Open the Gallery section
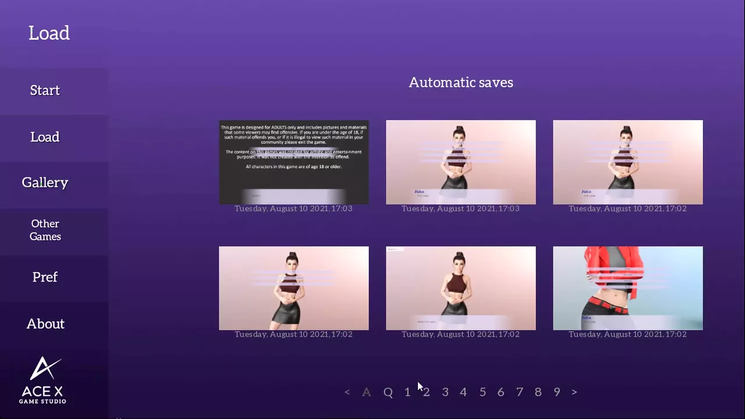This screenshot has width=745, height=419. click(45, 183)
